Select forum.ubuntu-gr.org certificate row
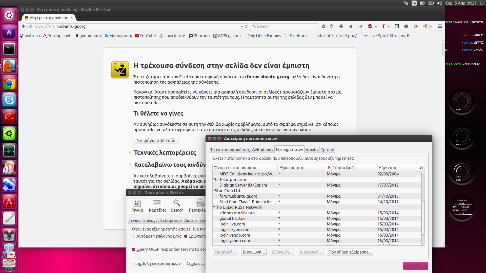486x273 pixels. pyautogui.click(x=317, y=196)
